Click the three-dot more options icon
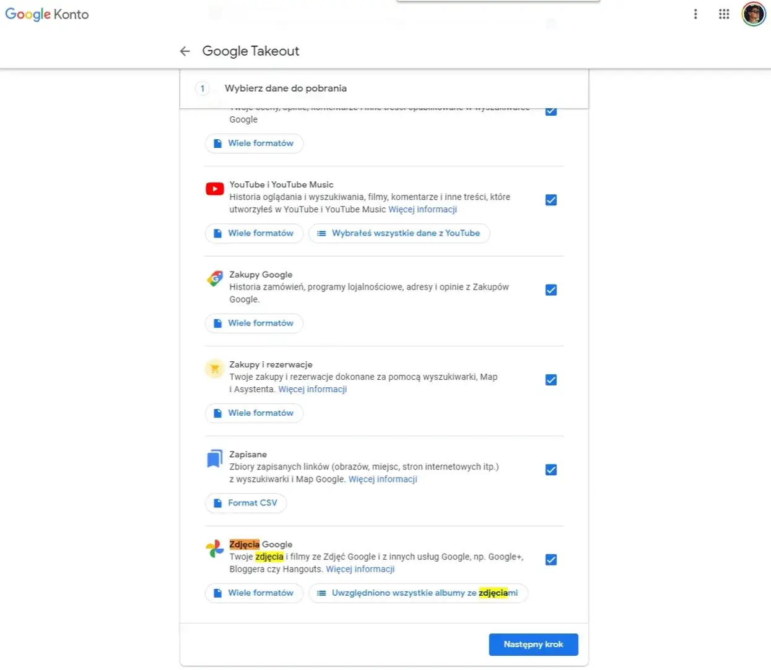 tap(695, 14)
